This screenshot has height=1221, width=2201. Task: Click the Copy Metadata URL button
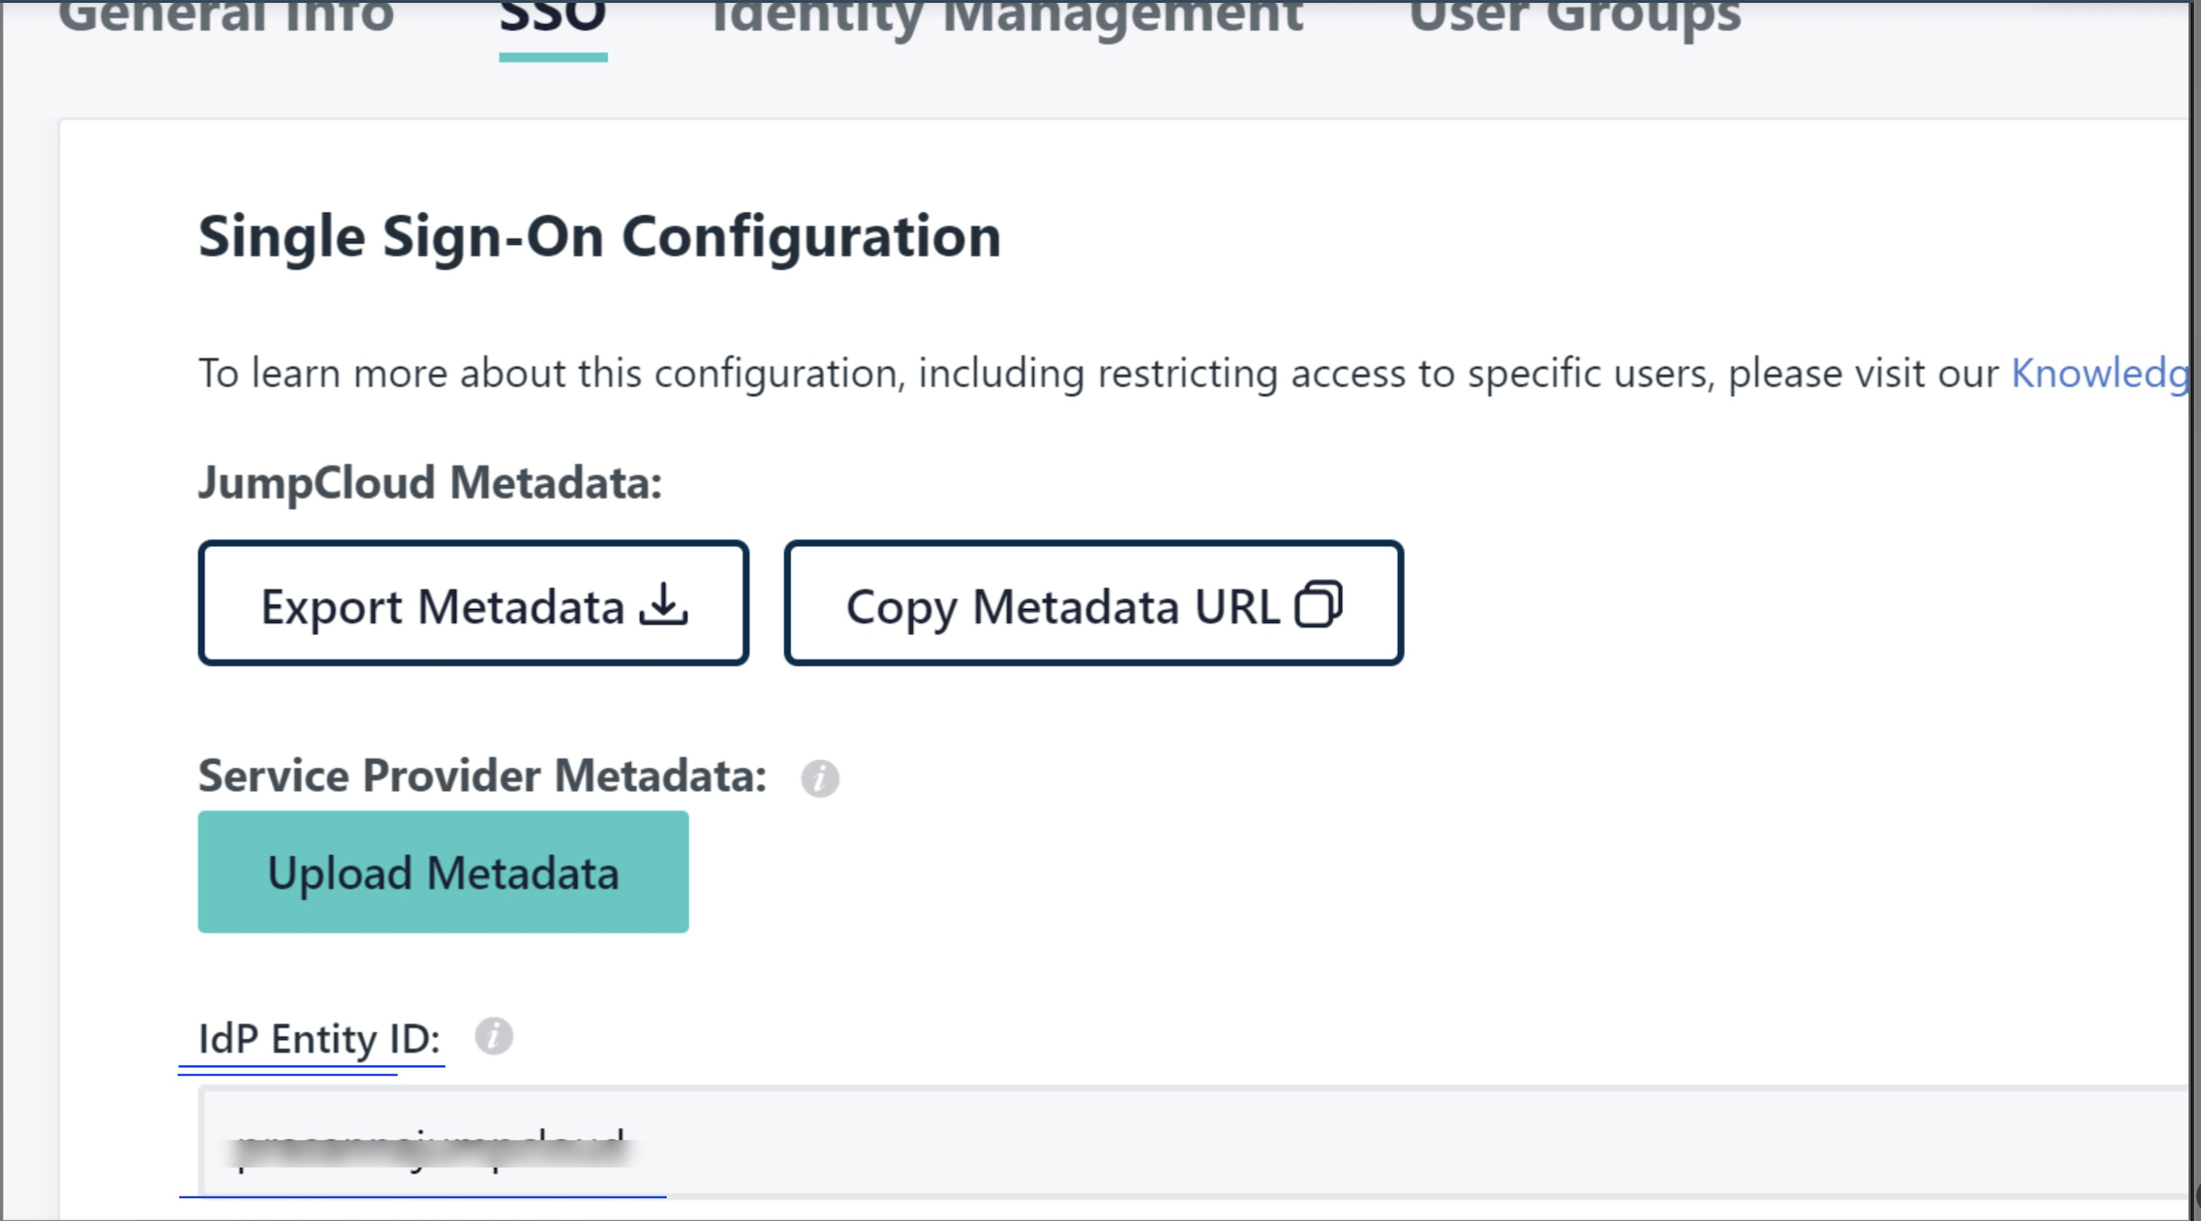pyautogui.click(x=1093, y=603)
